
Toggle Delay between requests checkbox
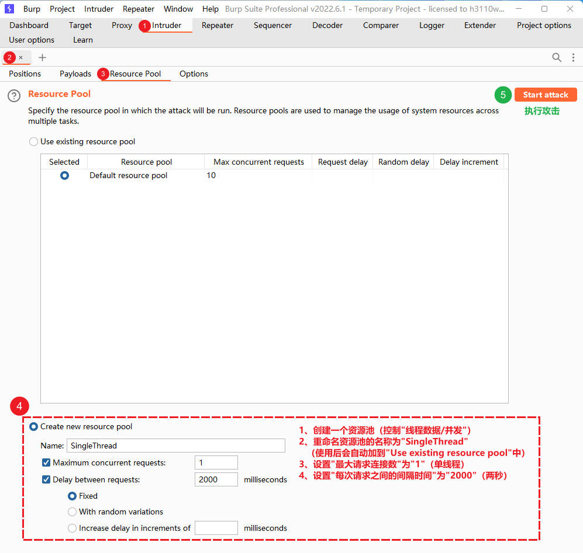46,479
